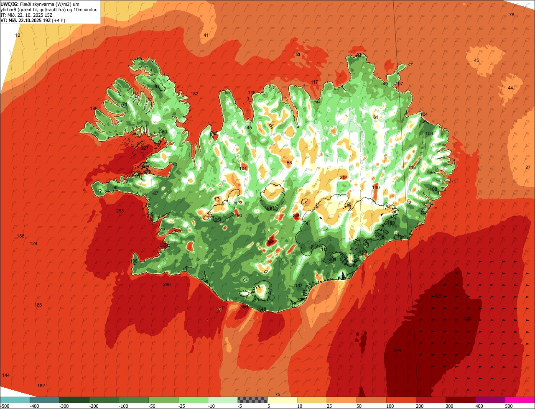Click the value 118 on the map
The width and height of the screenshot is (535, 409).
click(x=413, y=168)
